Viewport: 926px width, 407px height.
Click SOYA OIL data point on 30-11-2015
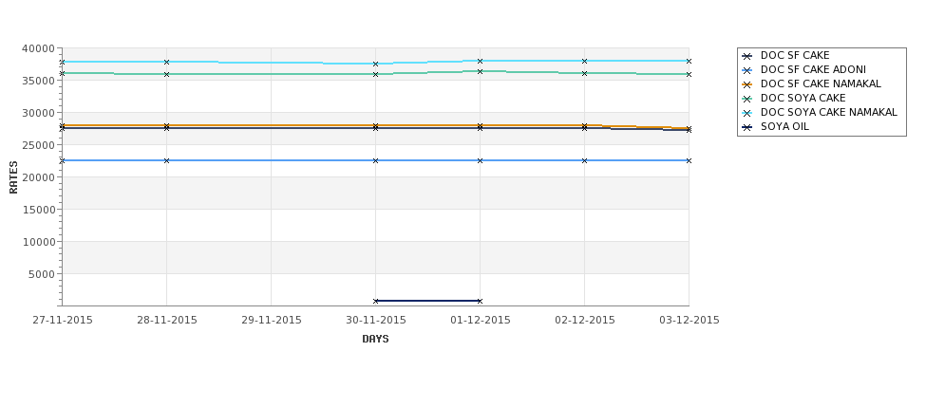click(x=375, y=301)
